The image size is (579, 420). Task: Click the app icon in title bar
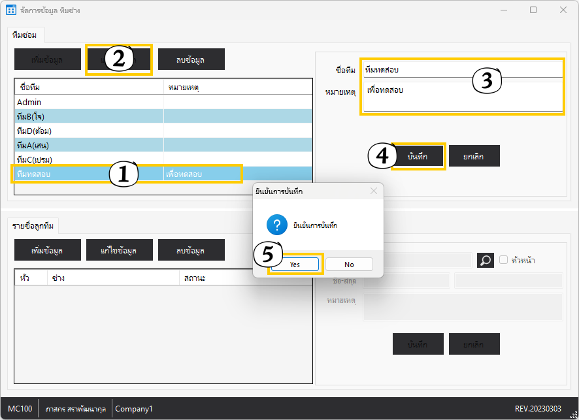(x=11, y=10)
